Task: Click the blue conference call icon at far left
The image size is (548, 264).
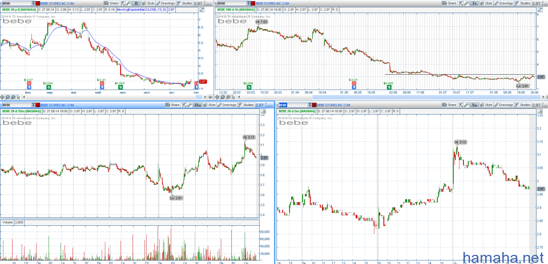Action: click(29, 87)
